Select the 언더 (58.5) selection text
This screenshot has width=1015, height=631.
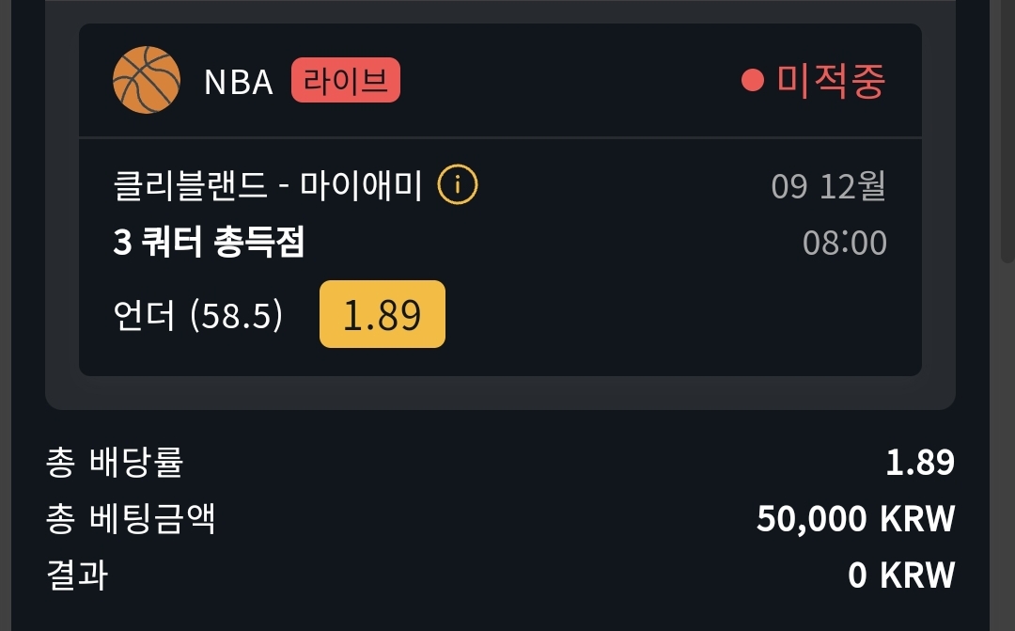click(x=198, y=316)
